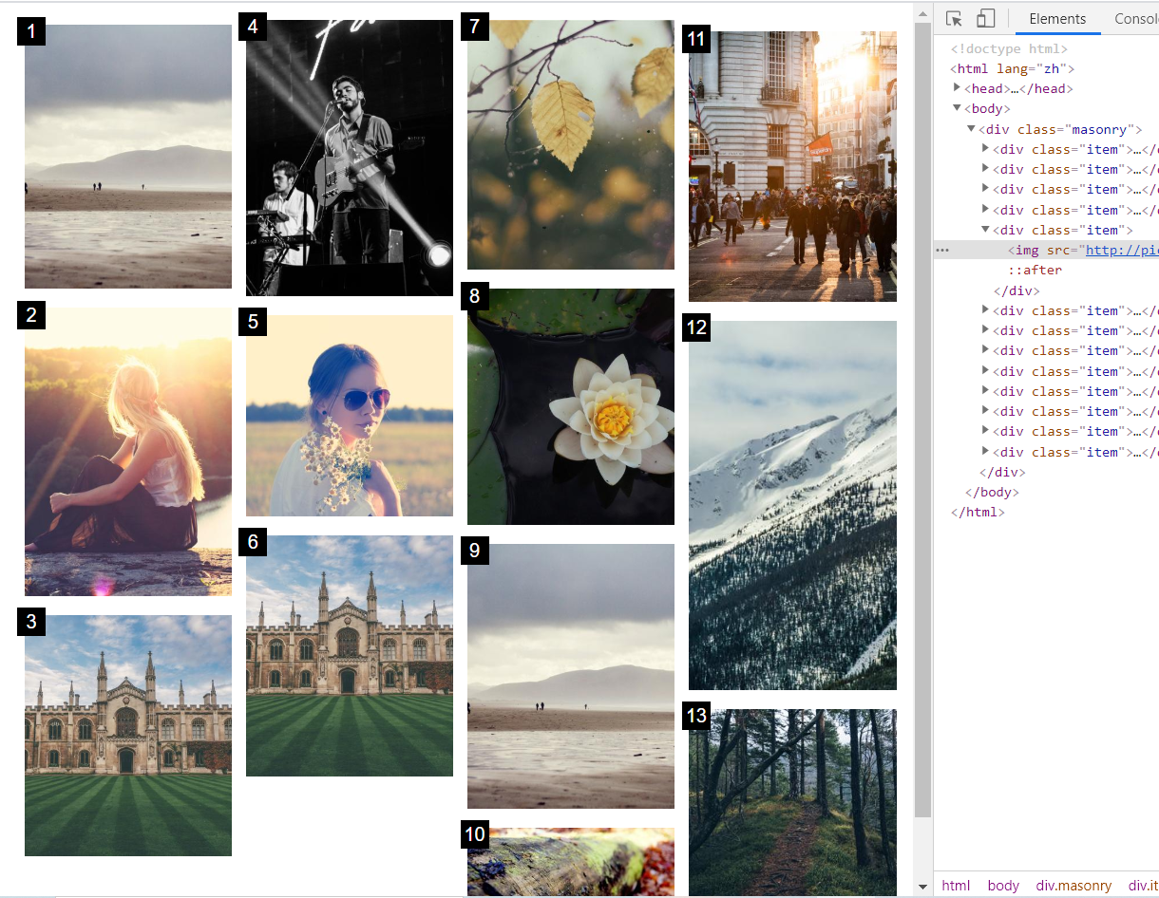Expand the last div item node before masonry's closing tag
1159x898 pixels.
tap(986, 452)
